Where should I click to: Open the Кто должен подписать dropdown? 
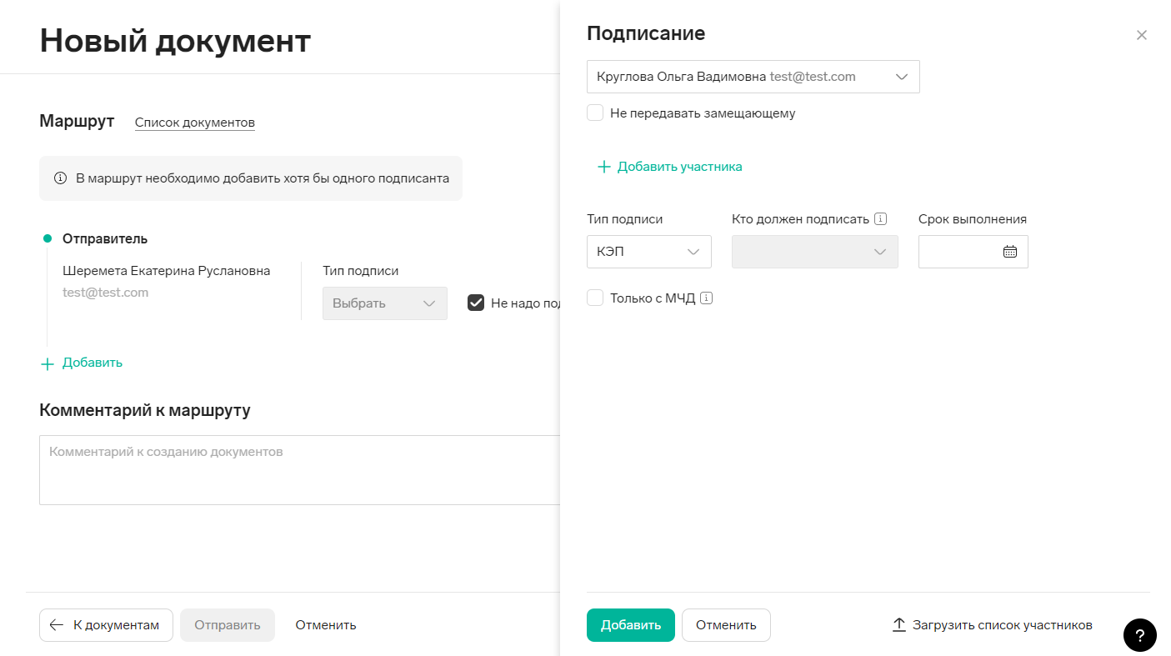[815, 252]
